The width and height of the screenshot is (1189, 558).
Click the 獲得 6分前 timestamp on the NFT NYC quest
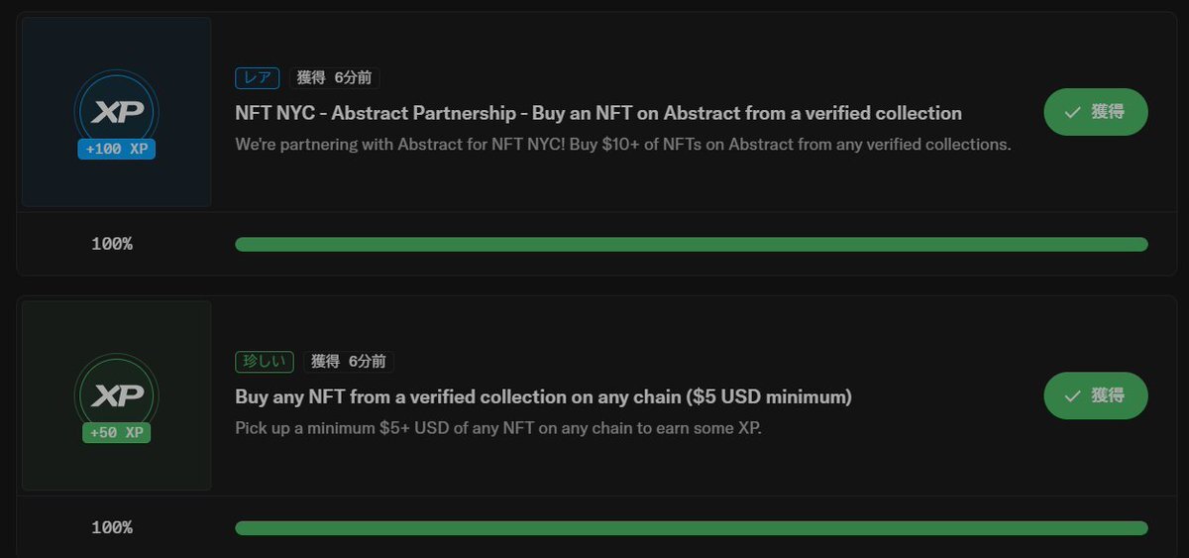coord(335,77)
